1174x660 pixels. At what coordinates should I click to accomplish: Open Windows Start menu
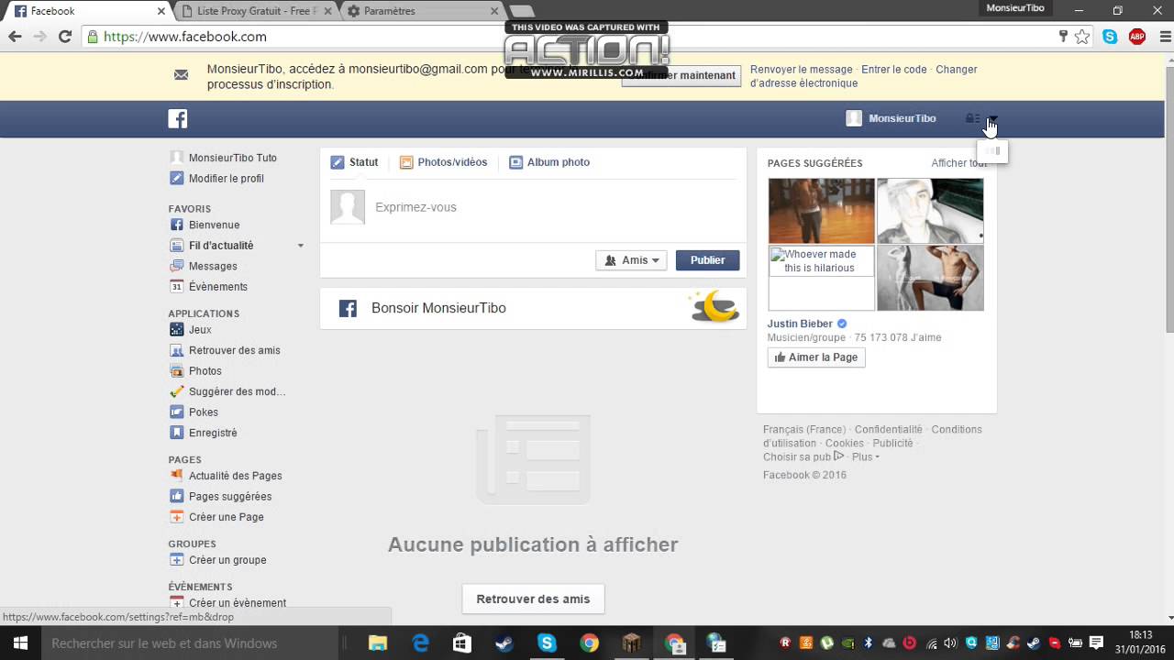coord(19,643)
